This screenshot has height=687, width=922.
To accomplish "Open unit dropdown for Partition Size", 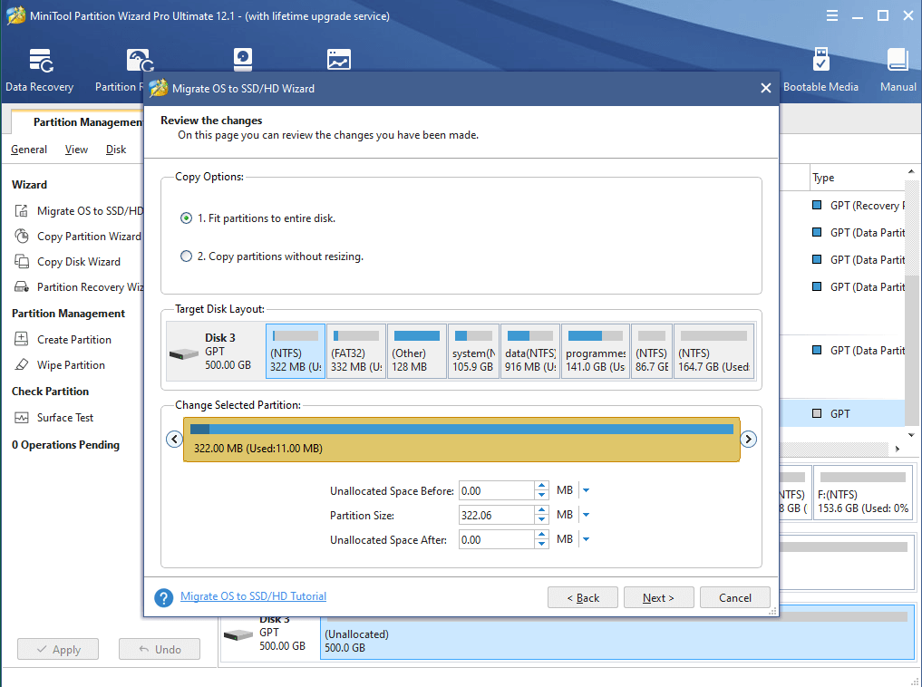I will (x=586, y=516).
